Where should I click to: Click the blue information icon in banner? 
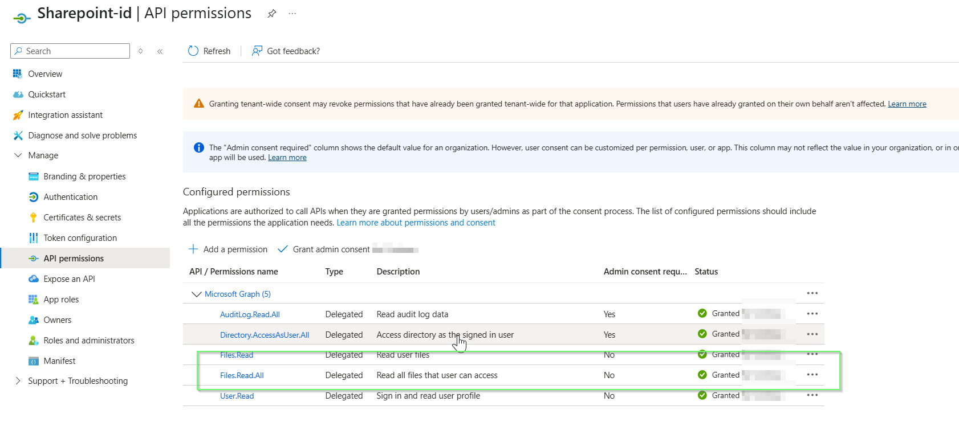pyautogui.click(x=199, y=148)
